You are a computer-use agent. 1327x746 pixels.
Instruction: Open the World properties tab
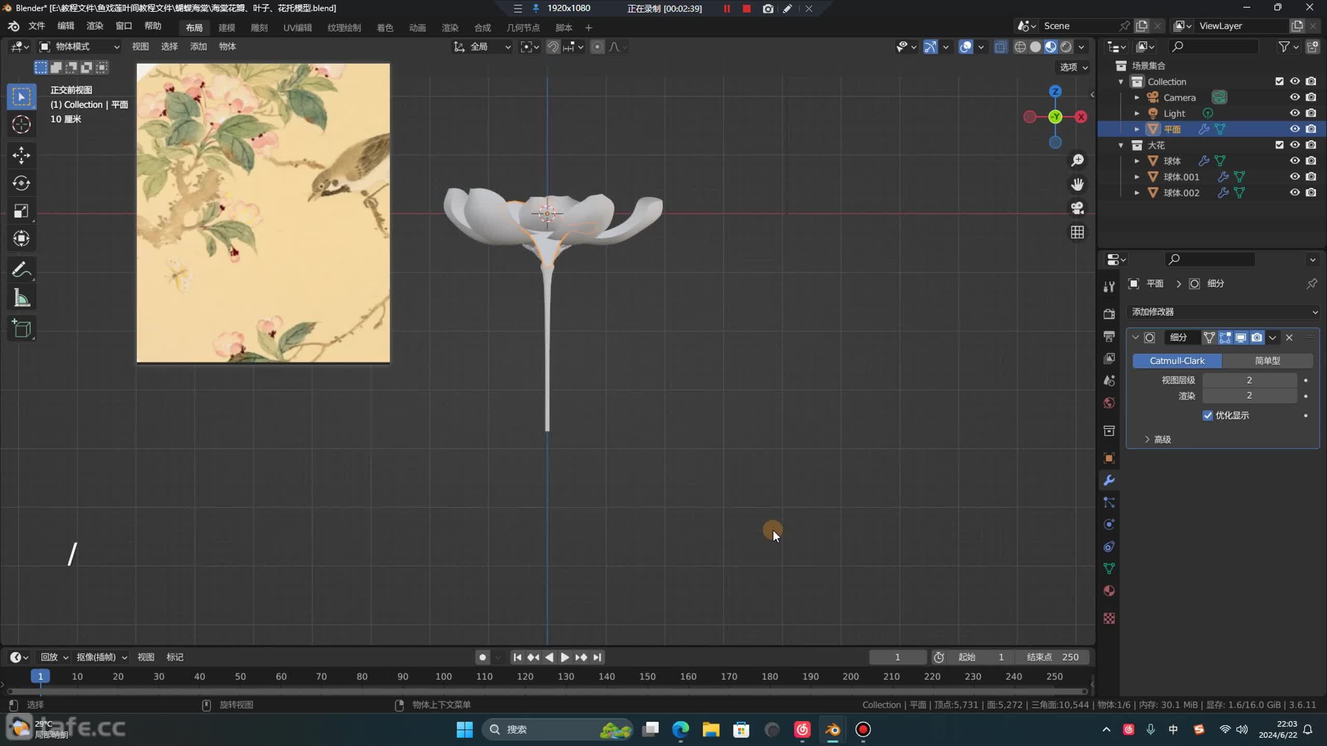coord(1109,403)
